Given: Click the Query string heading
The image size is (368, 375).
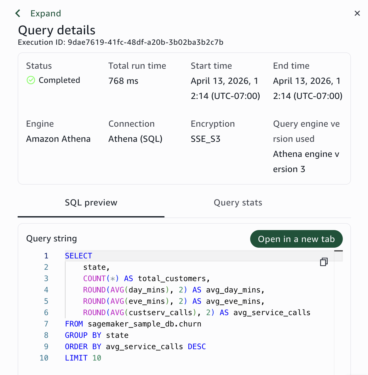Looking at the screenshot, I should 51,239.
